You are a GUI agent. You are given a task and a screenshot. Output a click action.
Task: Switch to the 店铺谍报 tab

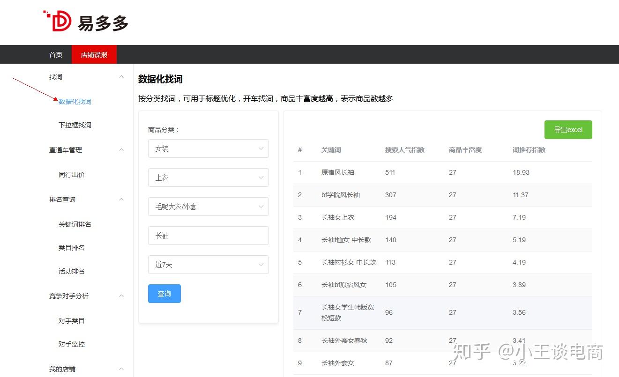(x=94, y=55)
